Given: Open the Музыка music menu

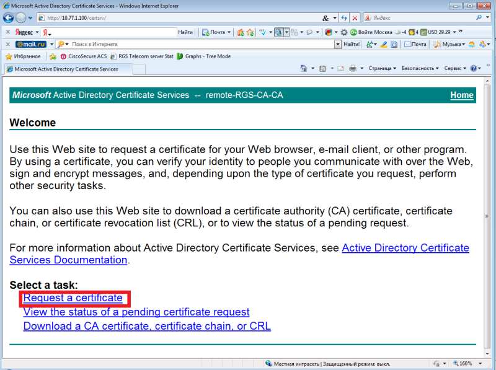Looking at the screenshot, I should pos(449,44).
